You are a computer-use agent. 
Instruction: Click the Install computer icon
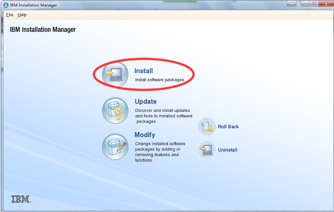[x=115, y=74]
